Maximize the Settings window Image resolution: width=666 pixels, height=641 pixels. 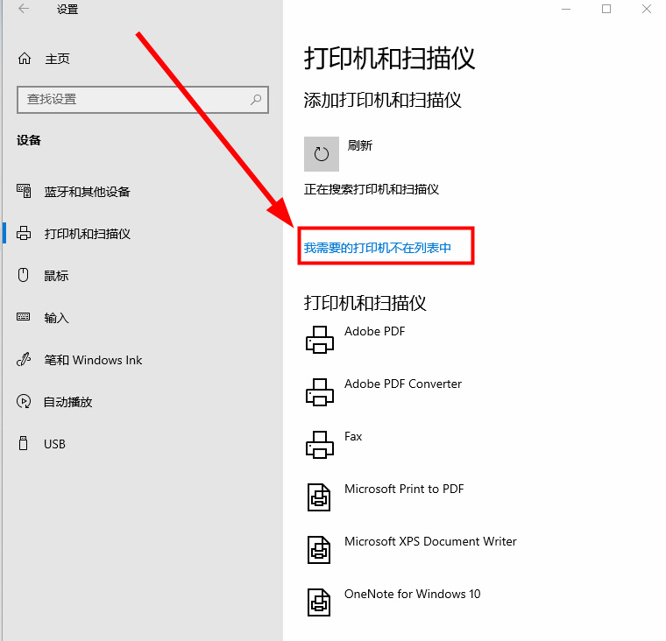(606, 10)
